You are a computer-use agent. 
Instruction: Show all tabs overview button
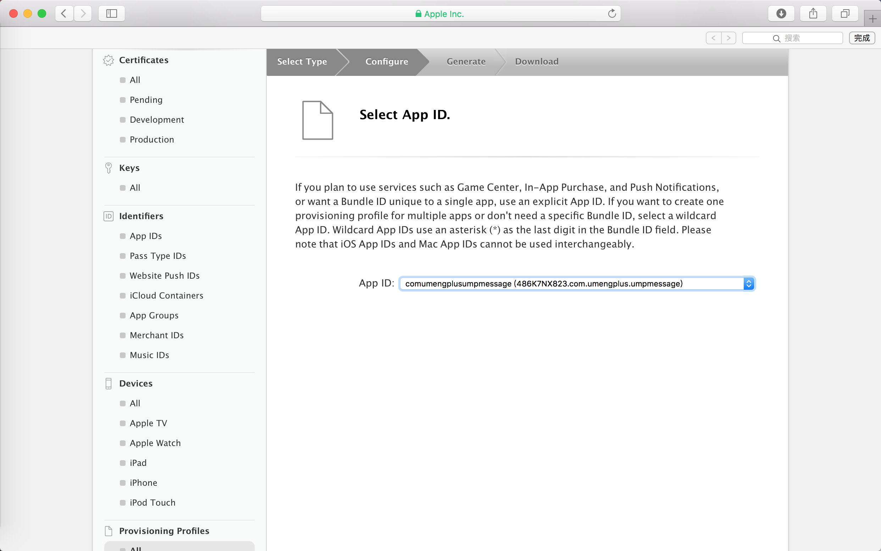point(845,14)
